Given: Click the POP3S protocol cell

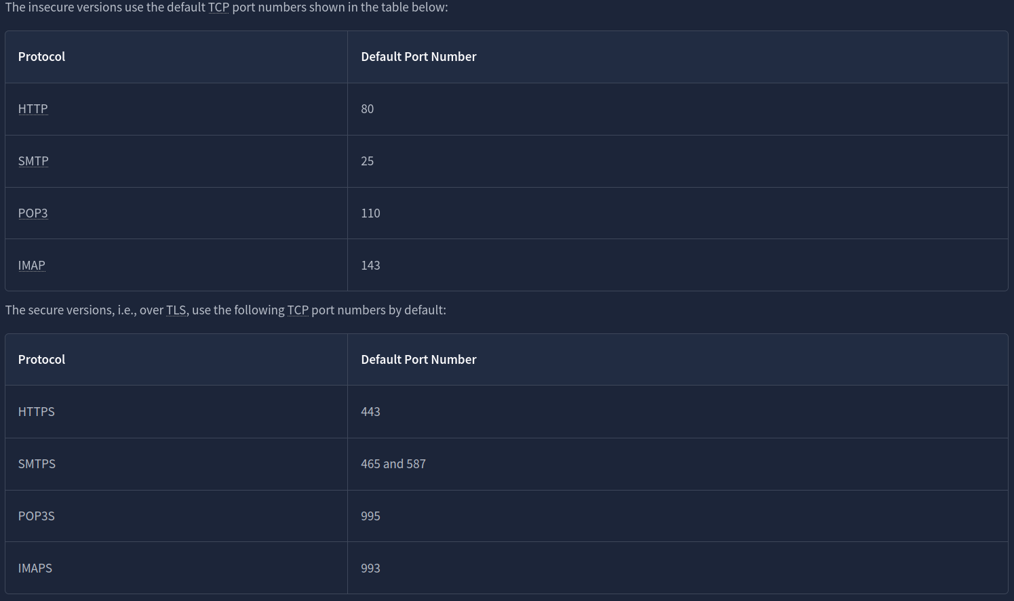Looking at the screenshot, I should [x=36, y=516].
